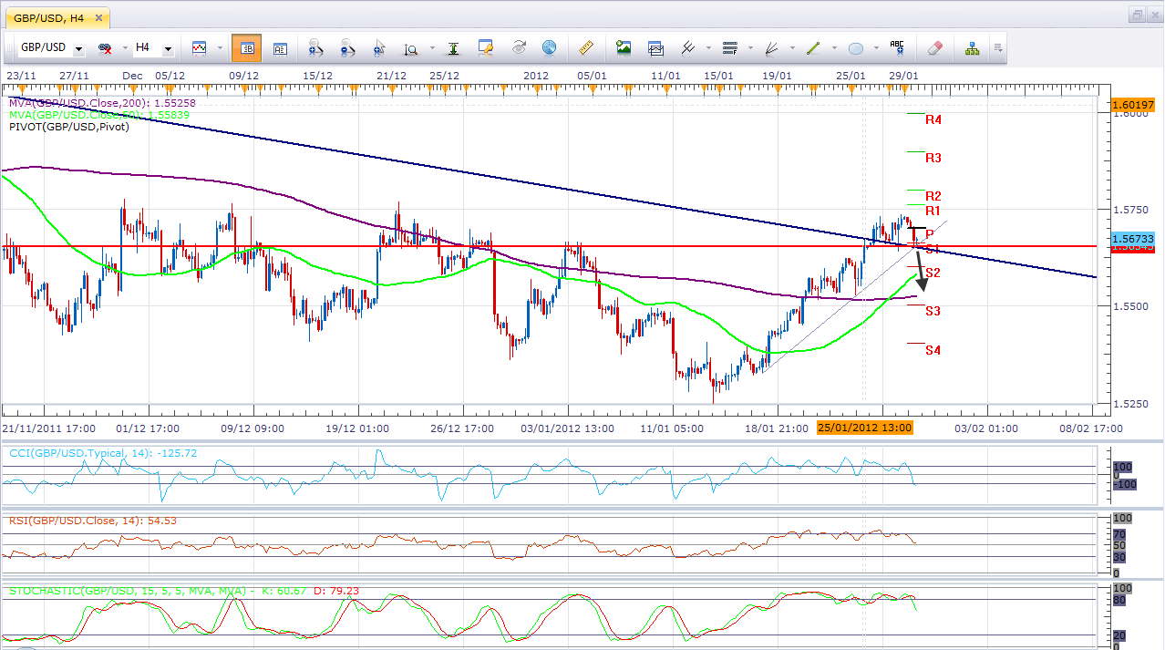This screenshot has height=650, width=1165.
Task: Open the chart type icon
Action: (199, 47)
